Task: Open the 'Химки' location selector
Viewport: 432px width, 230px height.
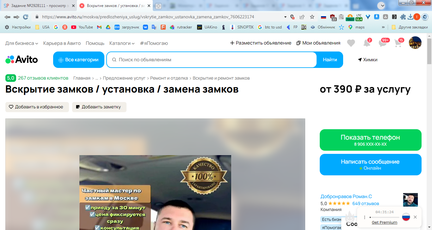Action: 367,60
